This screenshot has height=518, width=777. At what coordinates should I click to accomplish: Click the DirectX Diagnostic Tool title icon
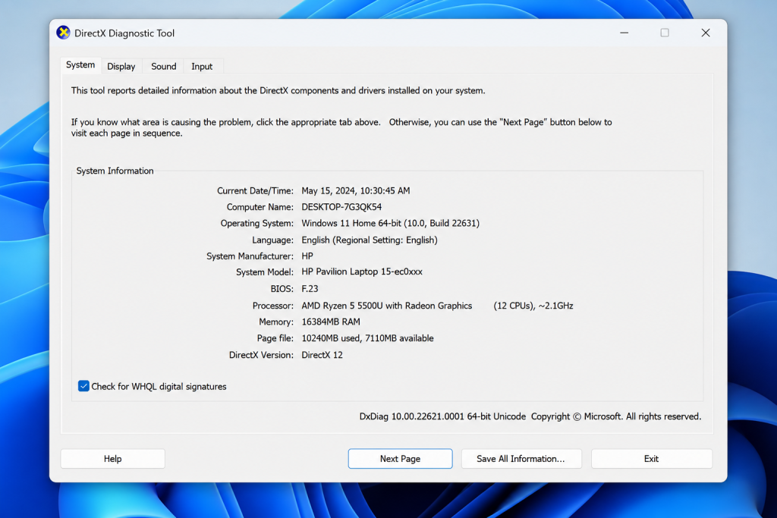tap(63, 33)
